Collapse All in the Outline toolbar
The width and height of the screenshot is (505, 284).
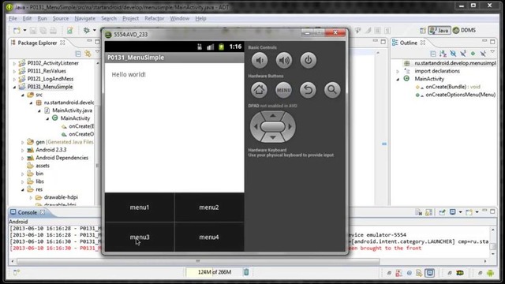(x=433, y=54)
